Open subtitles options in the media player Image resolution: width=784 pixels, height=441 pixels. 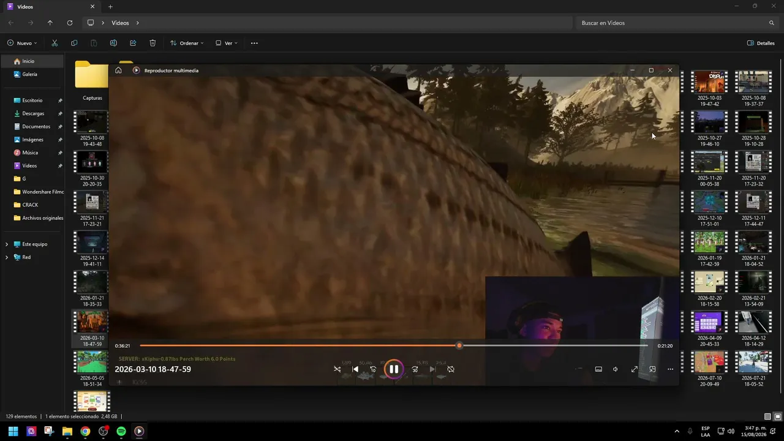point(598,369)
